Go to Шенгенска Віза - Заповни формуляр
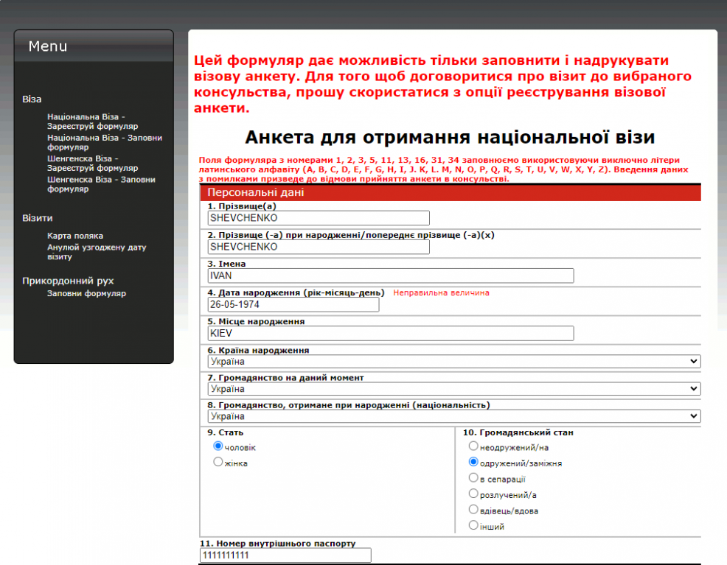This screenshot has width=727, height=565. click(x=101, y=184)
